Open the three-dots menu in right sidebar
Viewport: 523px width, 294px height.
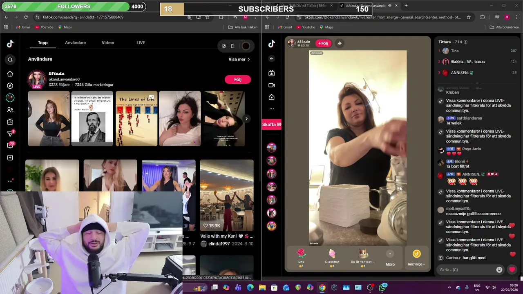tap(272, 109)
